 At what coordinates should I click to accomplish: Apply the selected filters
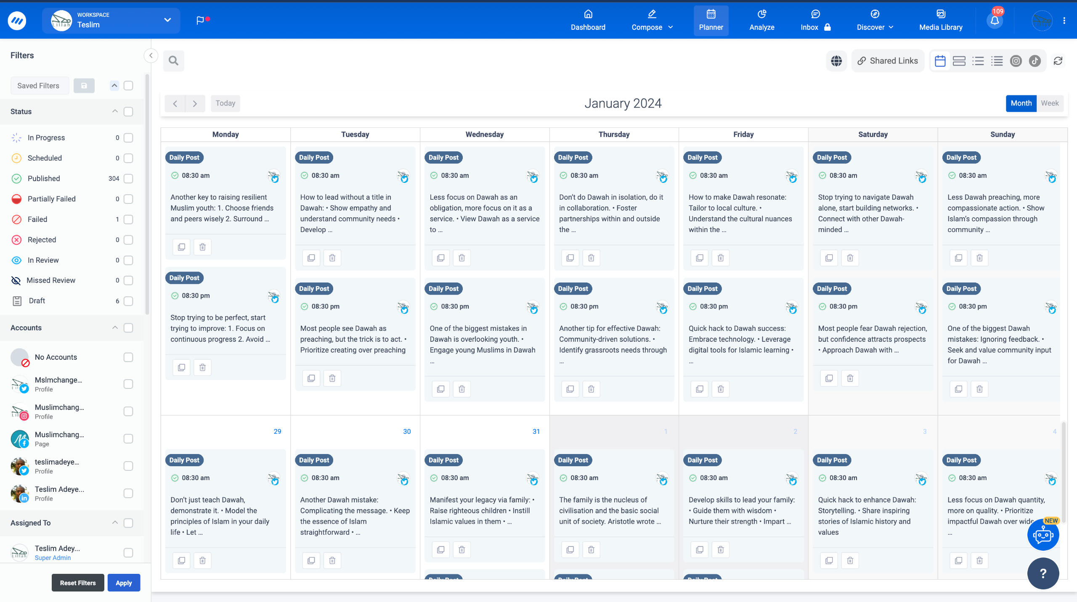coord(123,583)
